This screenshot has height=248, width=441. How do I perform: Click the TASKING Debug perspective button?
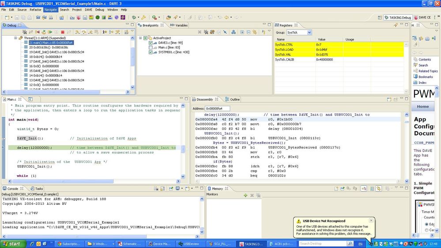tap(398, 18)
